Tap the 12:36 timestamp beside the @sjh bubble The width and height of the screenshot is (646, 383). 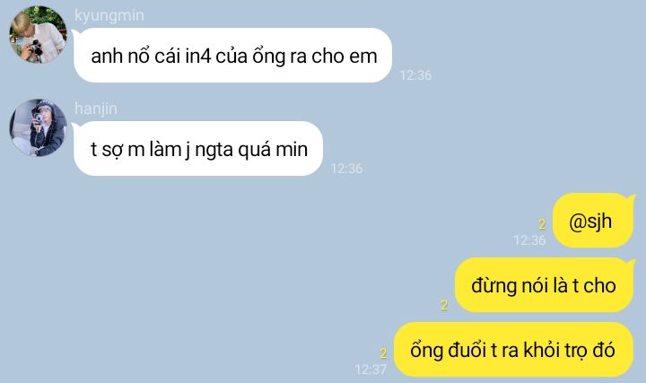[x=529, y=240]
